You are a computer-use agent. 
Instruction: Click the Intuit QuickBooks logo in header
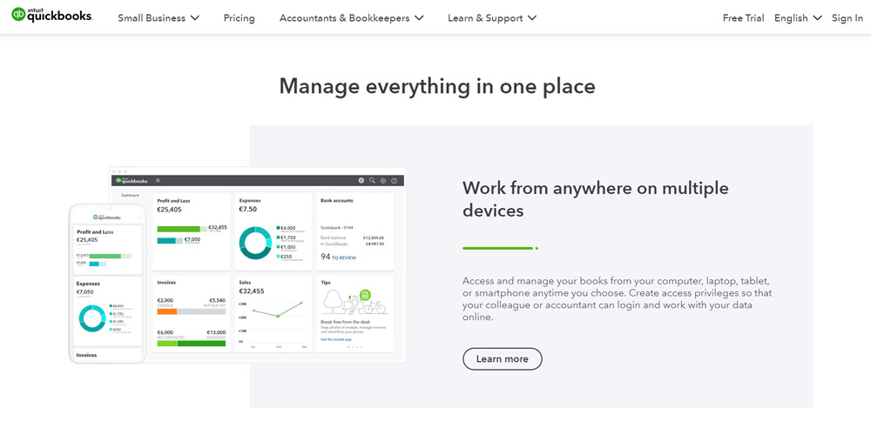pos(52,15)
